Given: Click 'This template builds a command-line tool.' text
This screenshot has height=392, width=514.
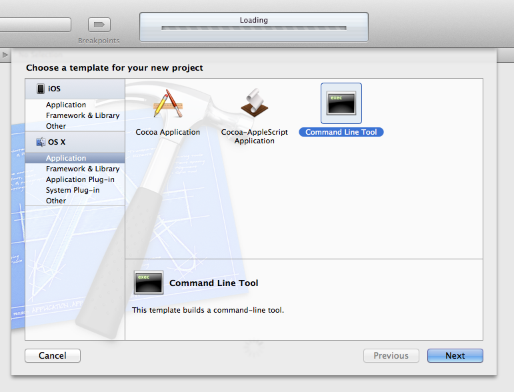Looking at the screenshot, I should point(208,310).
